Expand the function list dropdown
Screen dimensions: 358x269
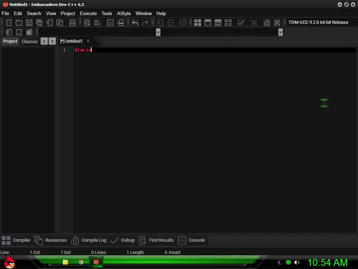coord(281,32)
